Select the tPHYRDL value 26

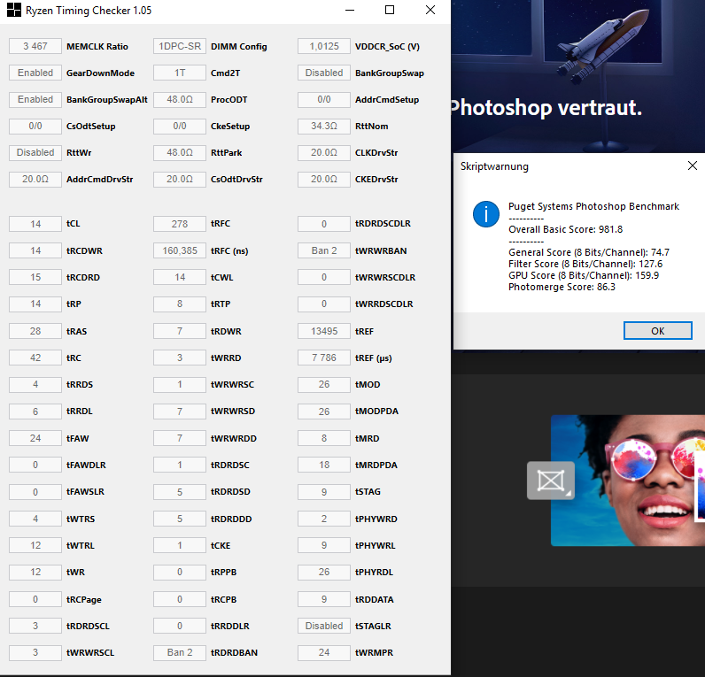click(324, 572)
